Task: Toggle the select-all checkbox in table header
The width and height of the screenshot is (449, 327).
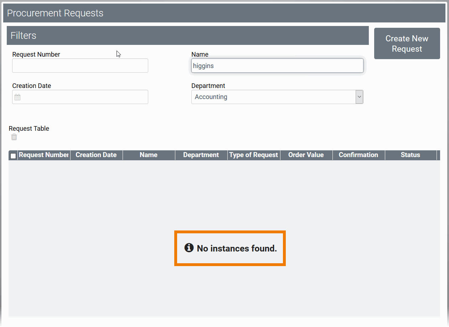Action: tap(13, 156)
